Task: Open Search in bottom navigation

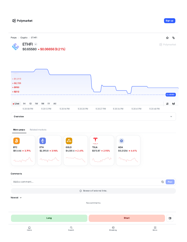Action: pyautogui.click(x=71, y=228)
